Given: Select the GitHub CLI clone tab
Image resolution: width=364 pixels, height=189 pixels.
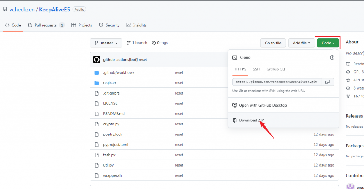Looking at the screenshot, I should [x=276, y=69].
